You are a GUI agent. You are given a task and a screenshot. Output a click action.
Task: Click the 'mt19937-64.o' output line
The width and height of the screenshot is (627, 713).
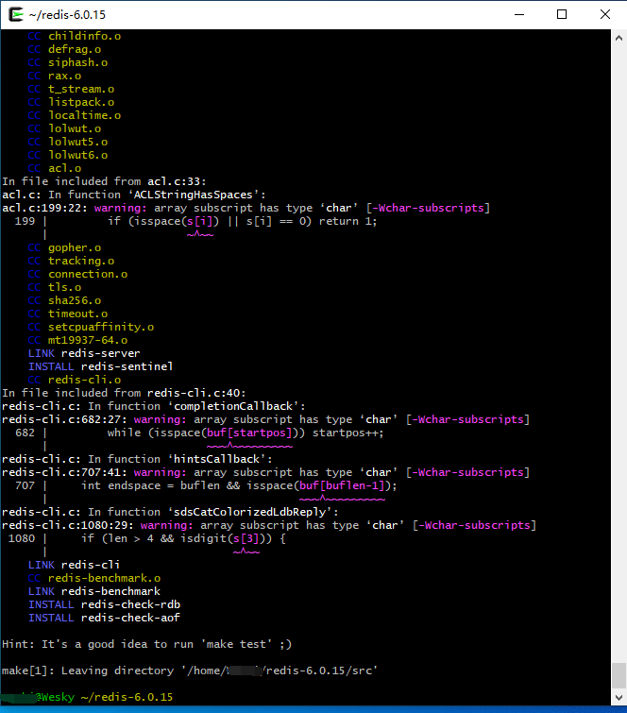[77, 340]
